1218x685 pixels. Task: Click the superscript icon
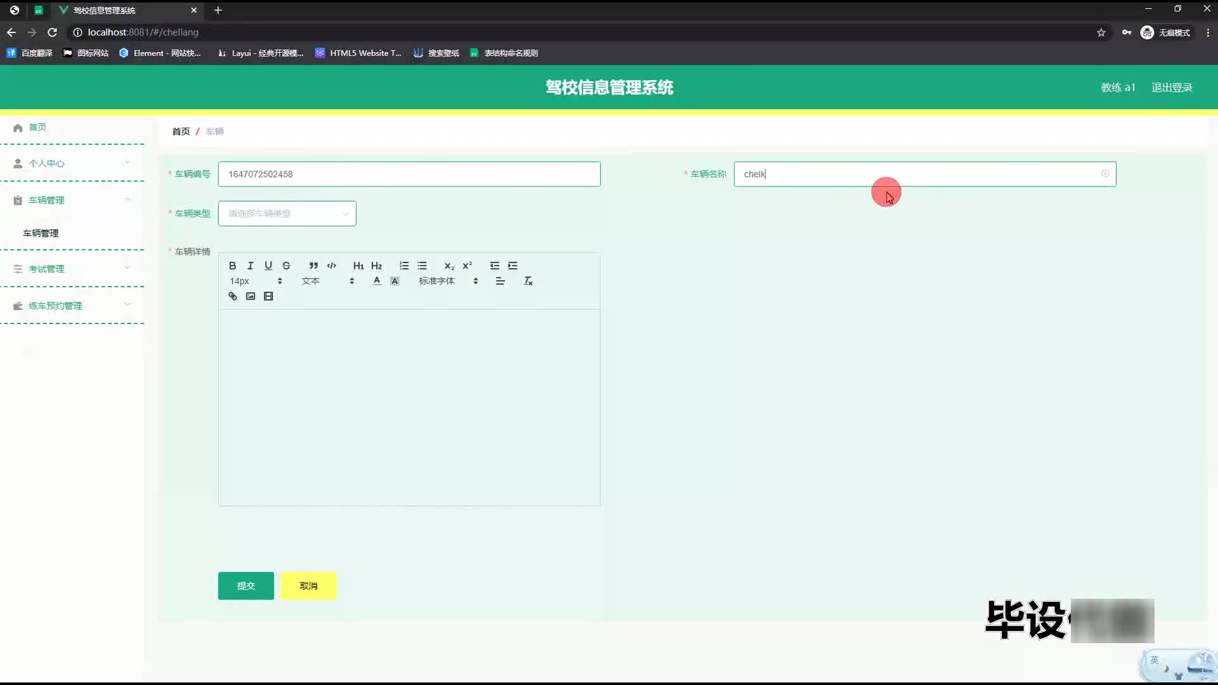(467, 266)
